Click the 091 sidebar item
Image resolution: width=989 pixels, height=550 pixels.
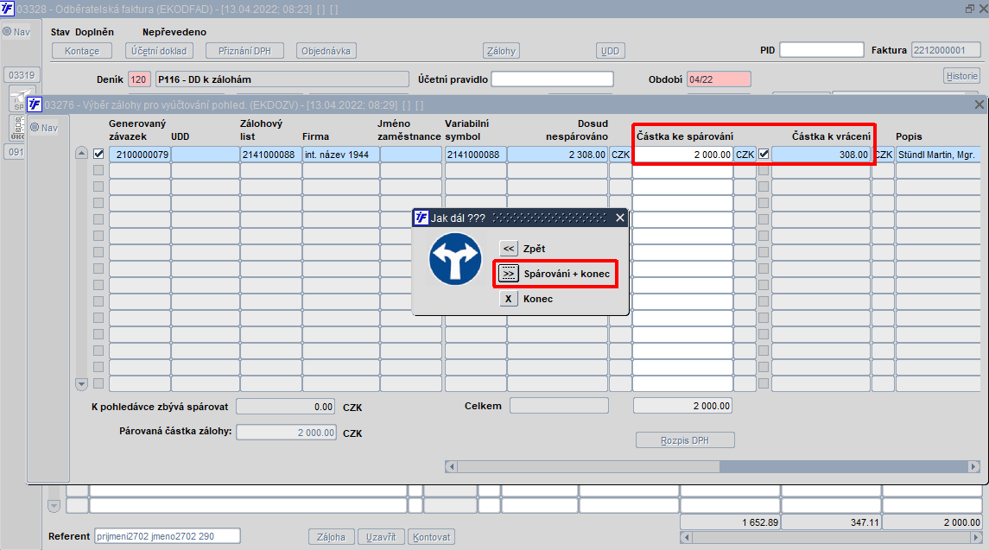pos(16,152)
